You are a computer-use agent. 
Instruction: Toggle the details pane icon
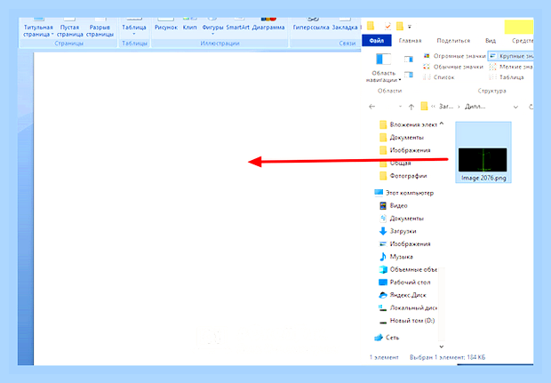408,75
